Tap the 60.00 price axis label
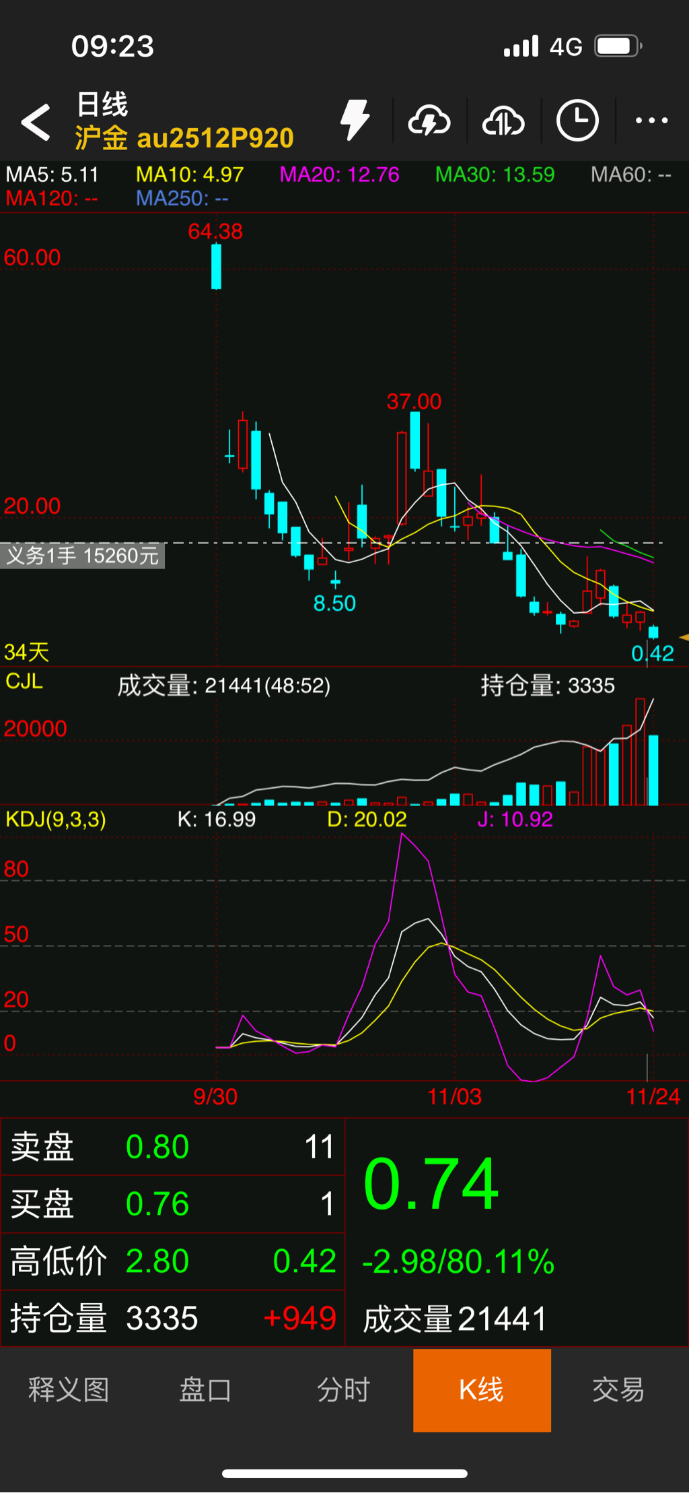Image resolution: width=689 pixels, height=1493 pixels. [32, 257]
